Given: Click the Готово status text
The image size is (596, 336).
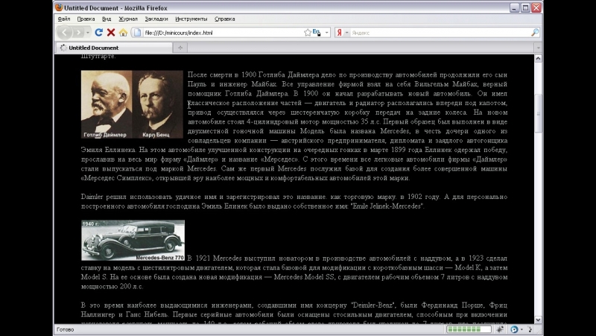Looking at the screenshot, I should pyautogui.click(x=65, y=329).
